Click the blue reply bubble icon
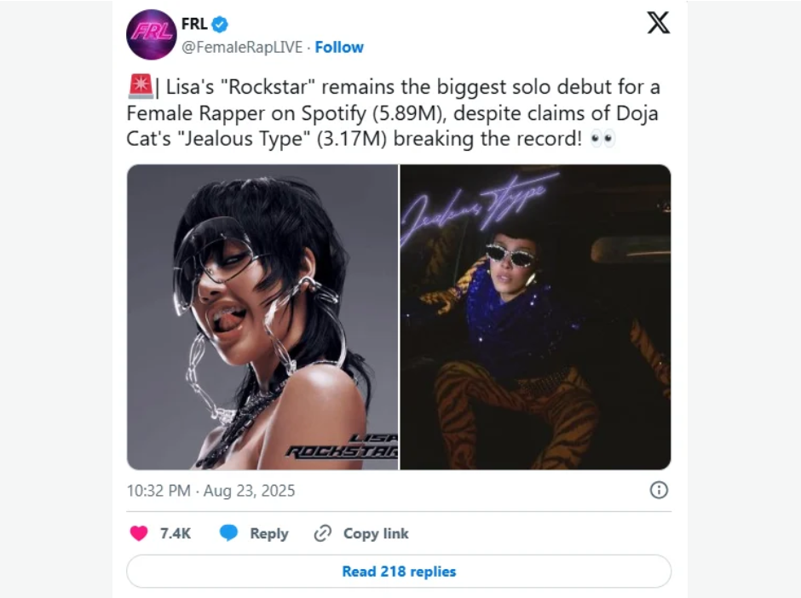 228,533
